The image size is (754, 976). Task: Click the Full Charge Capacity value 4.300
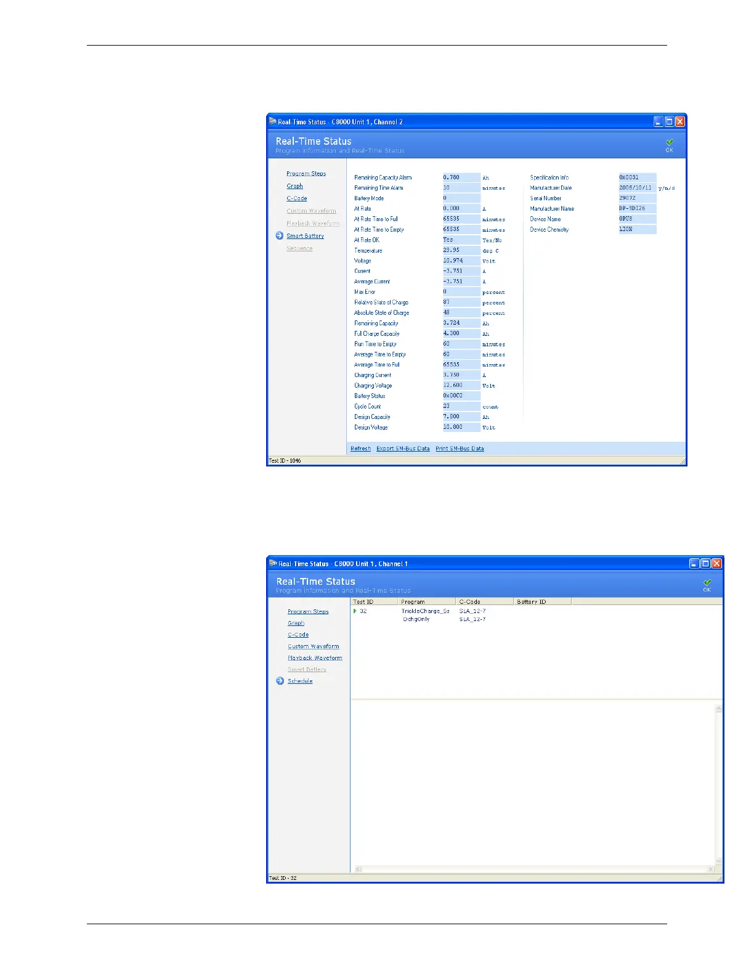461,333
